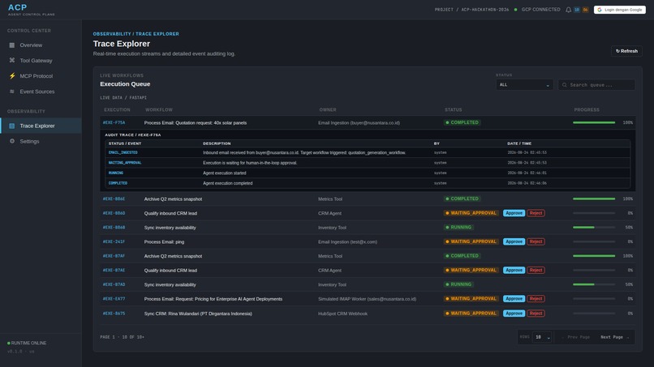Reject the #EXE-886D CRM lead execution

point(536,213)
